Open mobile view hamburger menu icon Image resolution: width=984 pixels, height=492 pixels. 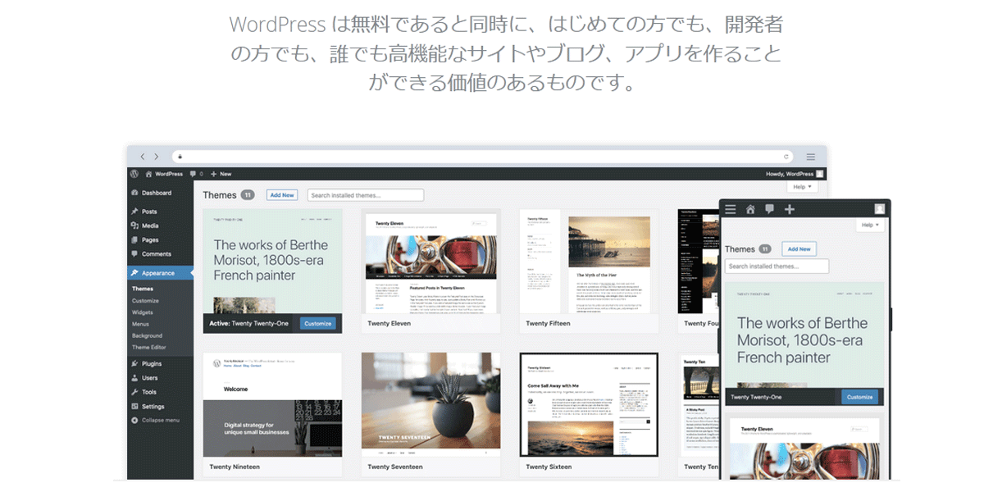click(x=730, y=209)
